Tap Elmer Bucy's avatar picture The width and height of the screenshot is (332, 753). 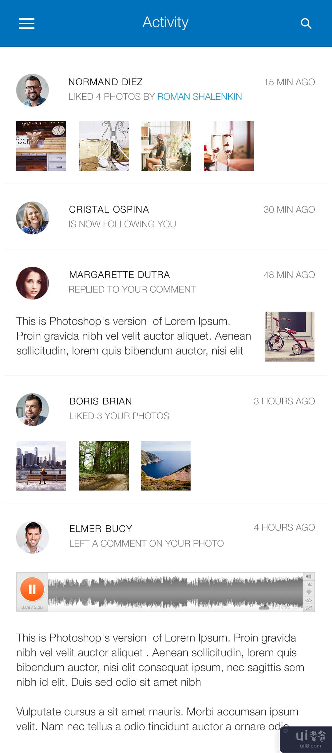pos(33,537)
